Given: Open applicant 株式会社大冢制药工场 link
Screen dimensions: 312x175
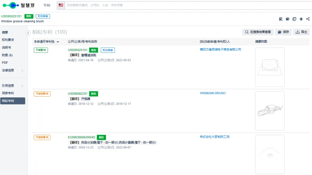Looking at the screenshot, I should click(214, 137).
